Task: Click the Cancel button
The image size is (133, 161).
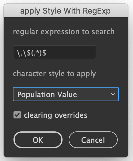Action: [93, 140]
